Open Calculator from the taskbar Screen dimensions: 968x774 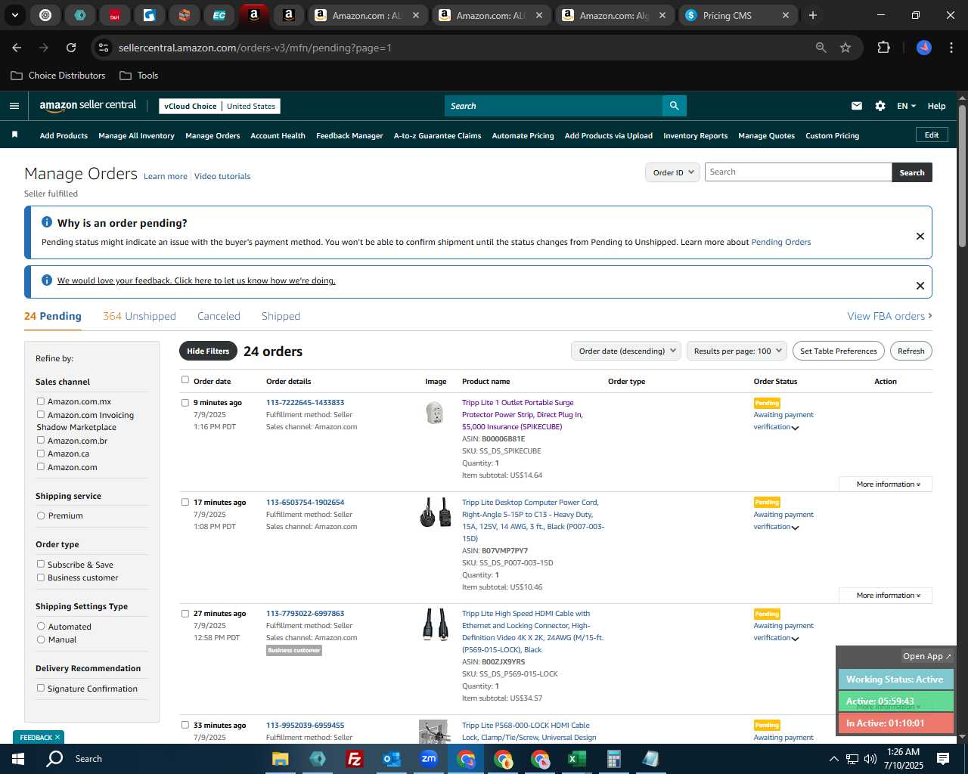[x=613, y=759]
